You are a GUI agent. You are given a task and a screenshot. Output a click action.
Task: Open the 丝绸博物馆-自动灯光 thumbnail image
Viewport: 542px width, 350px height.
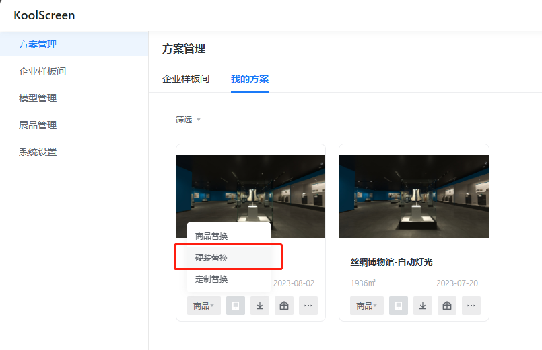(x=414, y=197)
